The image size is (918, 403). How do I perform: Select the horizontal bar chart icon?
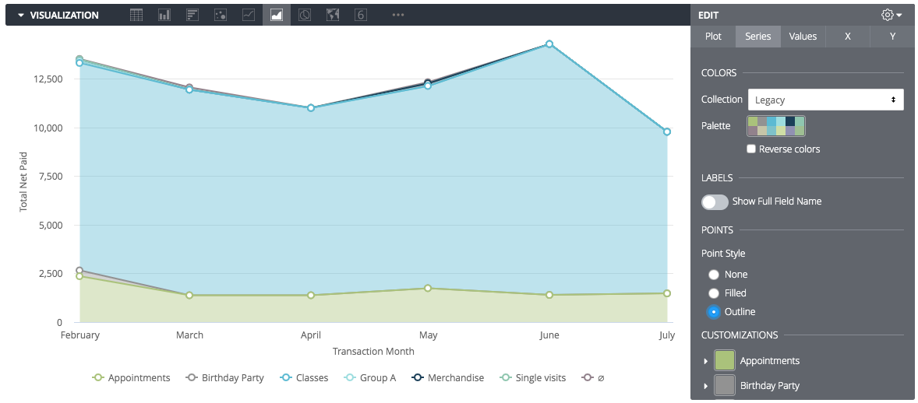coord(192,15)
